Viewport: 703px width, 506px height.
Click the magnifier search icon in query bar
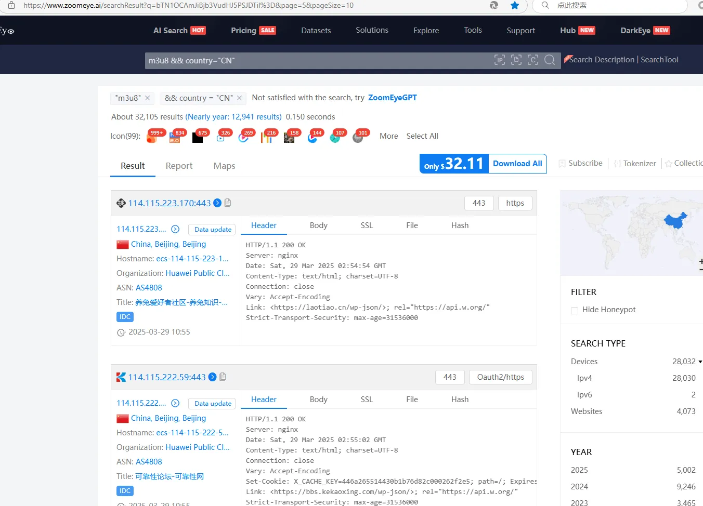click(549, 60)
